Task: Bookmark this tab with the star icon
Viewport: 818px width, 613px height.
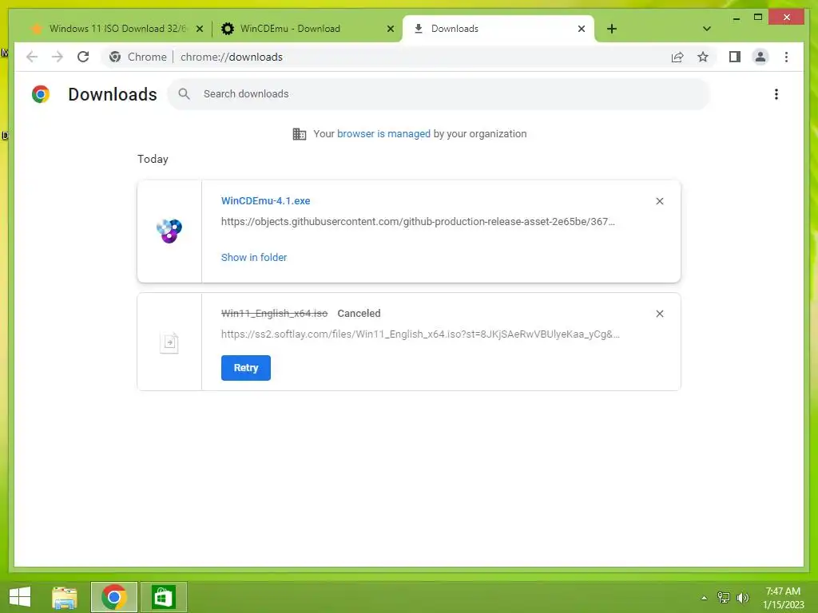Action: click(x=703, y=57)
